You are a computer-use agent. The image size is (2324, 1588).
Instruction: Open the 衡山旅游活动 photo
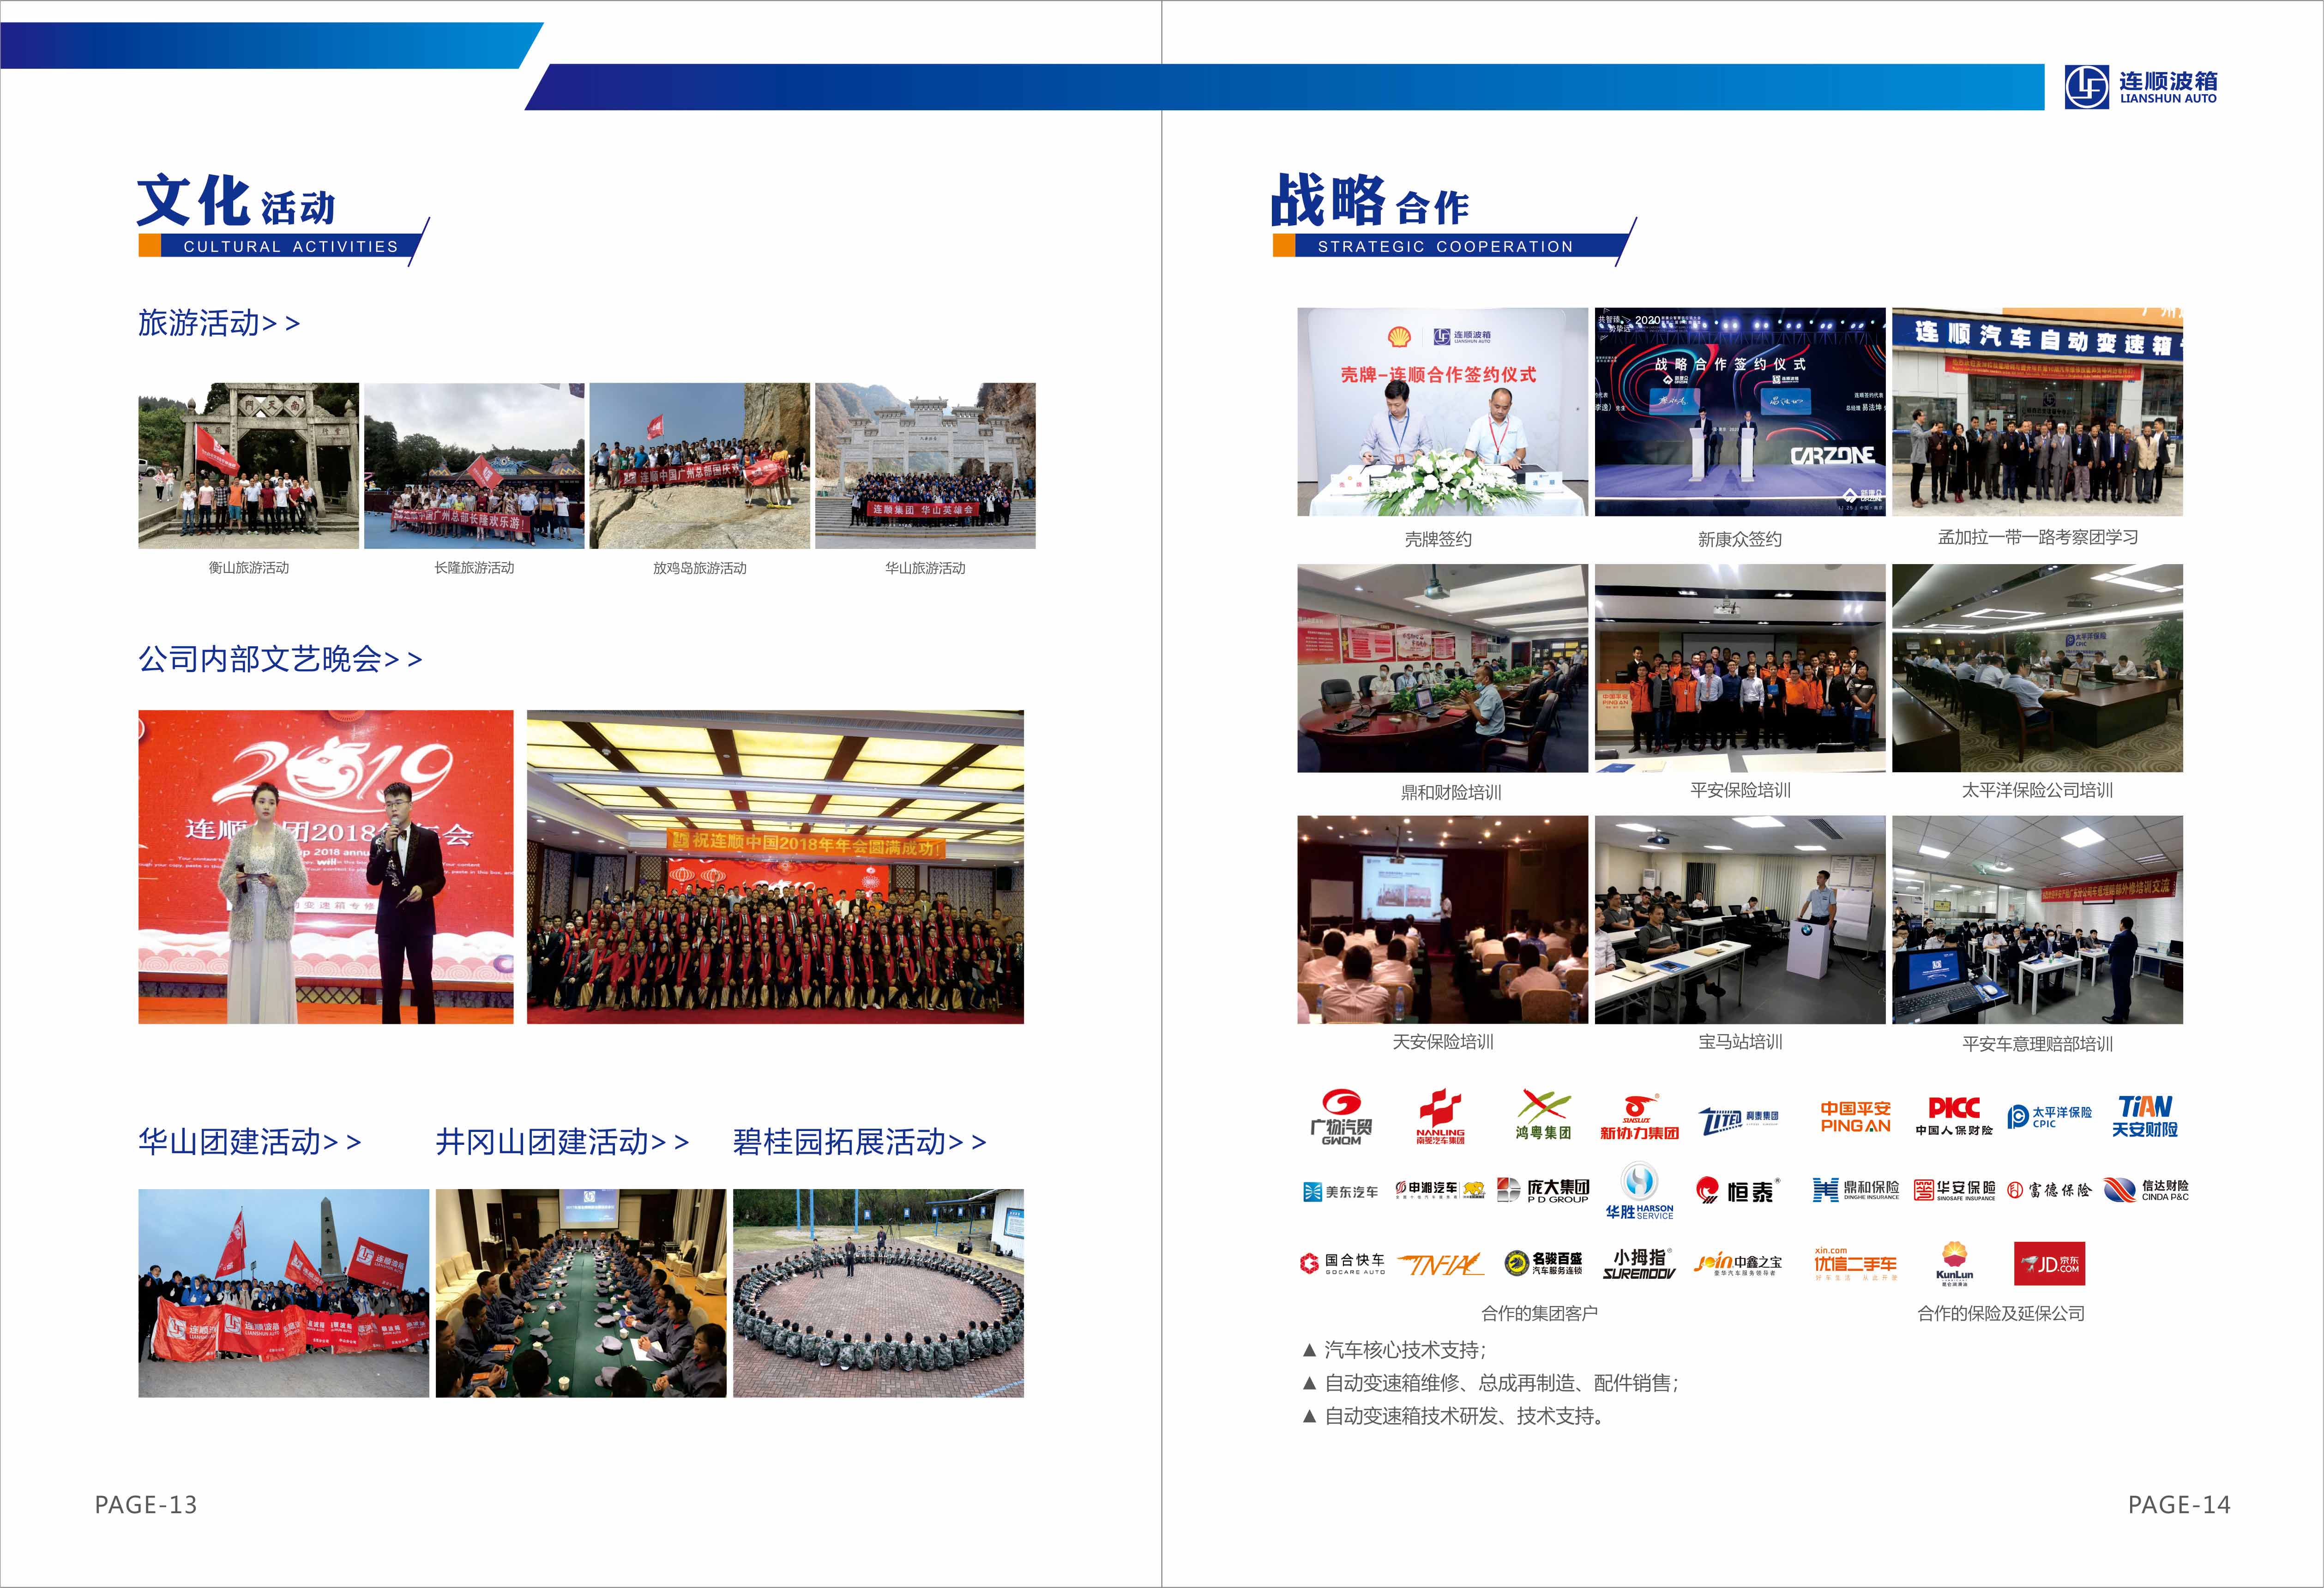pos(248,466)
